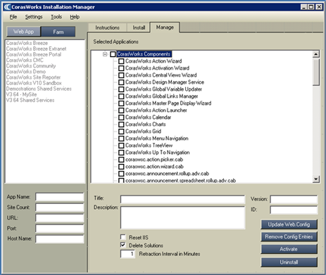326x275 pixels.
Task: Select the Manage tab
Action: pos(165,27)
